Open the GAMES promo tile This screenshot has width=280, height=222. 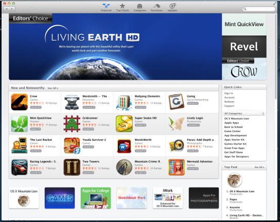(x=60, y=198)
